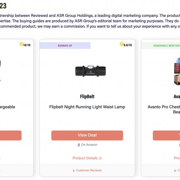Viewport: 180px width, 180px height.
Task: Click the On Amazon text
Action: (89, 145)
